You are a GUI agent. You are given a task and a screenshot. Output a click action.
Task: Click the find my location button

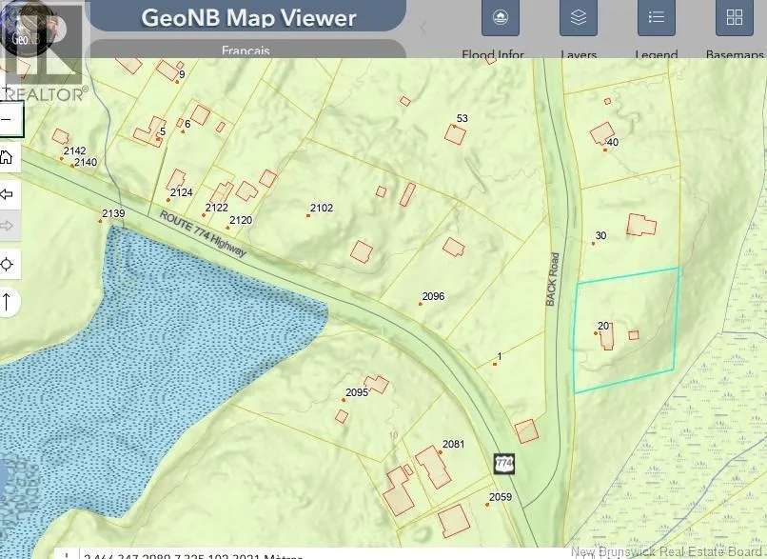pos(8,264)
